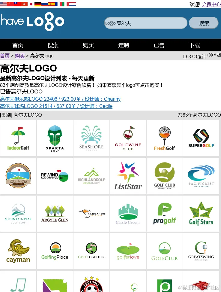The width and height of the screenshot is (221, 292).
Task: Open the Kangaroo logo
Action: [91, 214]
